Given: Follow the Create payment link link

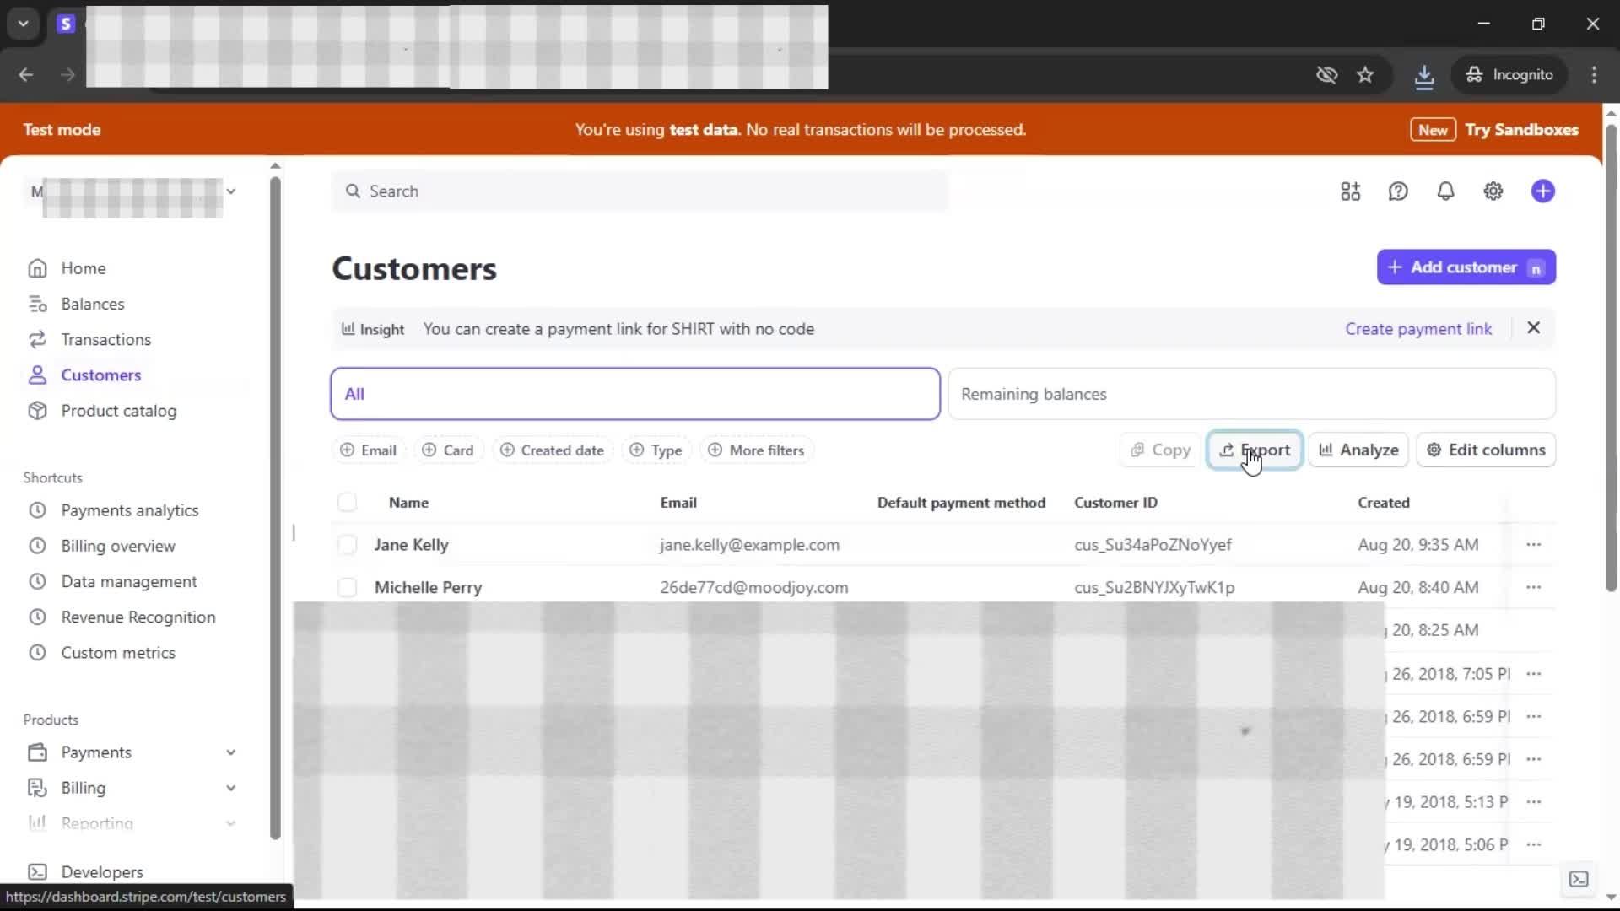Looking at the screenshot, I should pyautogui.click(x=1417, y=329).
